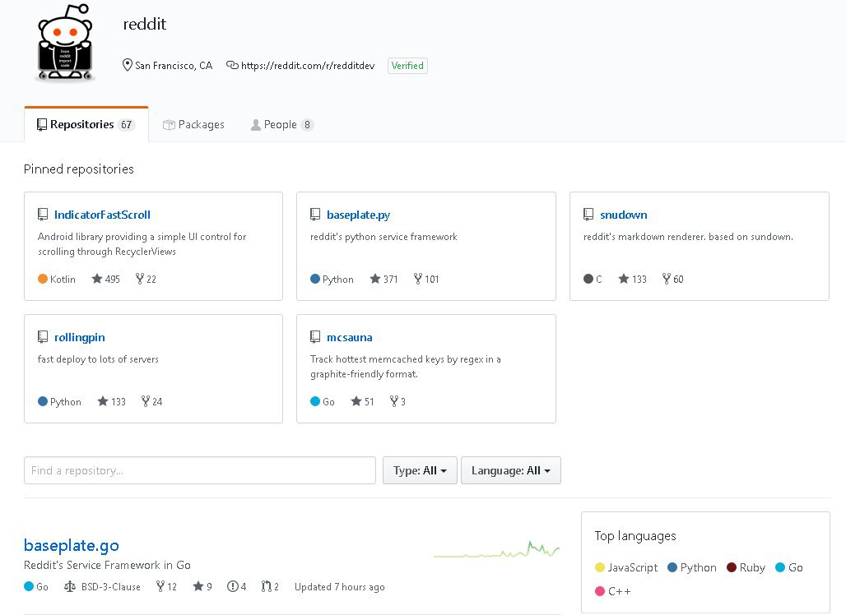846x615 pixels.
Task: Click the People tab person icon
Action: click(256, 124)
